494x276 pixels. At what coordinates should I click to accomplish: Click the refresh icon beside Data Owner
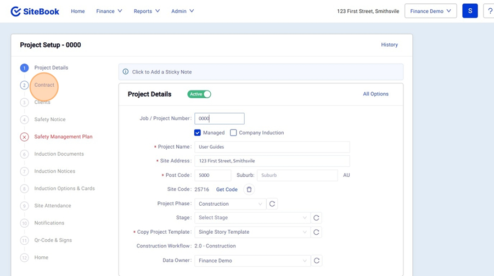pyautogui.click(x=316, y=261)
